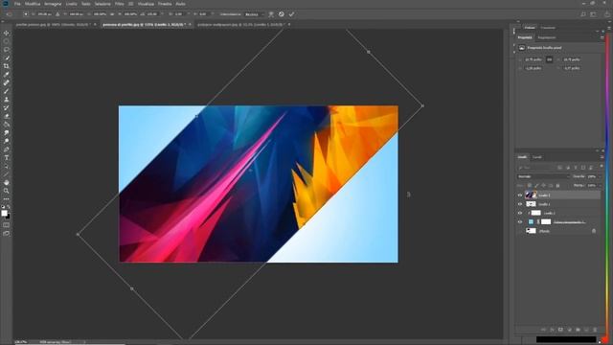Toggle the reference point checkbox in options bar
The width and height of the screenshot is (613, 345).
[x=26, y=13]
